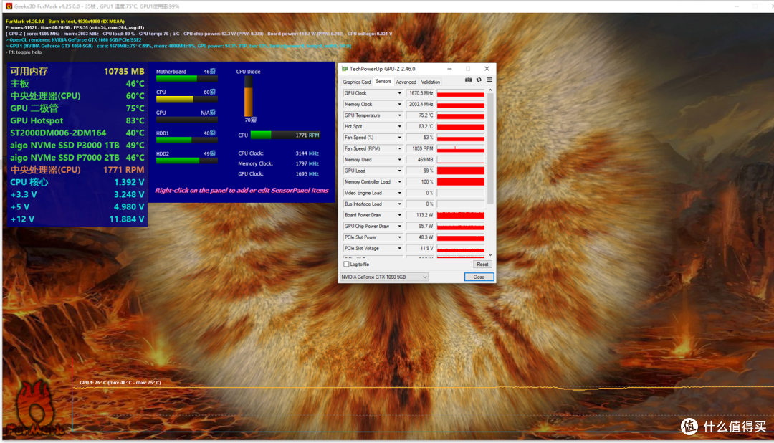This screenshot has width=774, height=443.
Task: Click the 可用内存 10785 MB row
Action: pyautogui.click(x=77, y=72)
